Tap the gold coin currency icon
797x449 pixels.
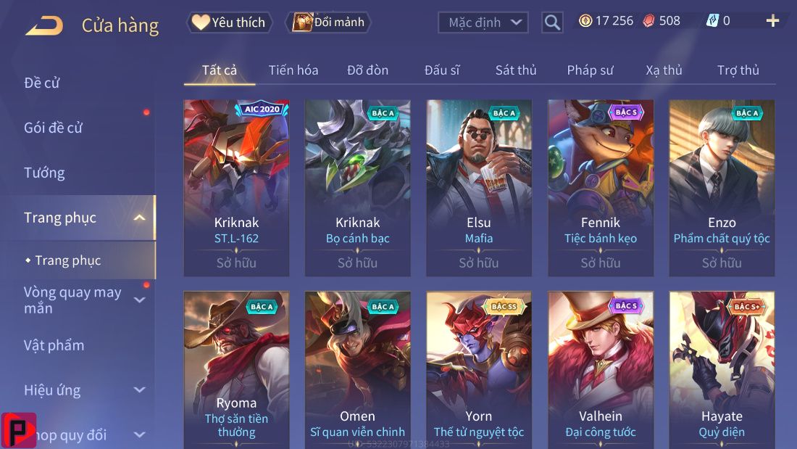[585, 21]
